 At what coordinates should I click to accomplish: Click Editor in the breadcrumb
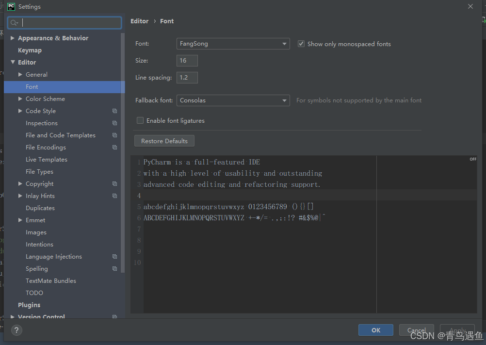[140, 21]
